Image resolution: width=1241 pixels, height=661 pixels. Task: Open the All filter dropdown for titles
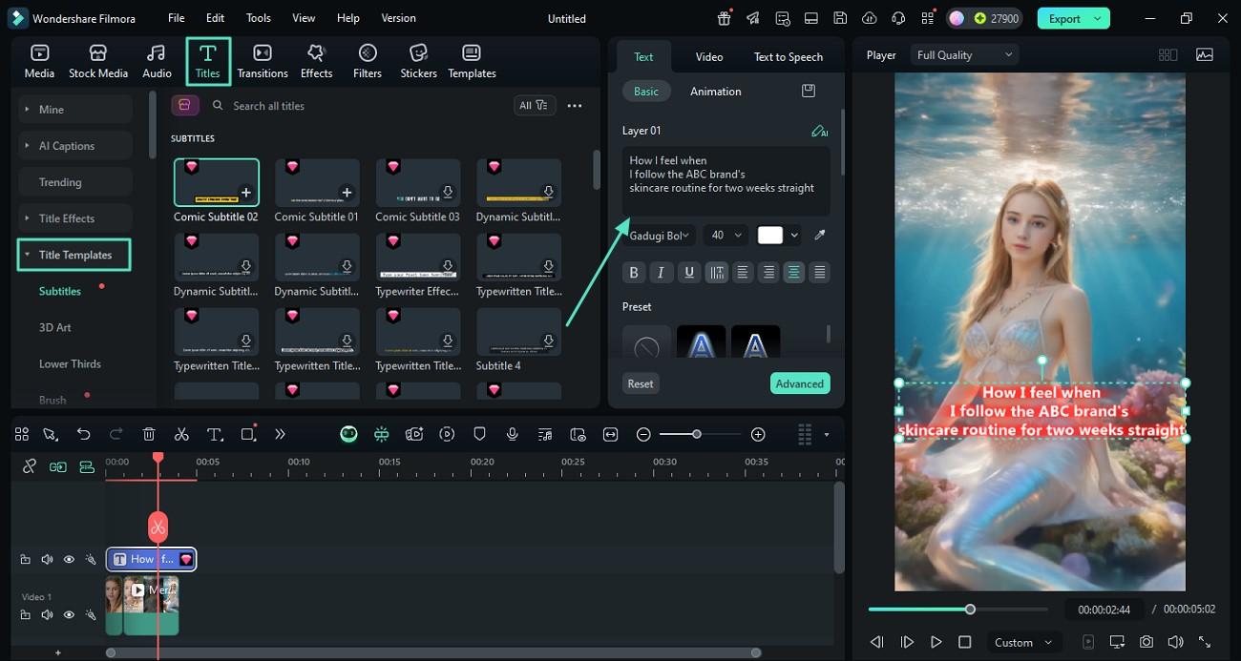click(534, 106)
